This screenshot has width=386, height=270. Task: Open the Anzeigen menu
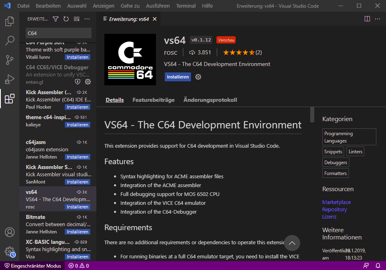point(104,6)
